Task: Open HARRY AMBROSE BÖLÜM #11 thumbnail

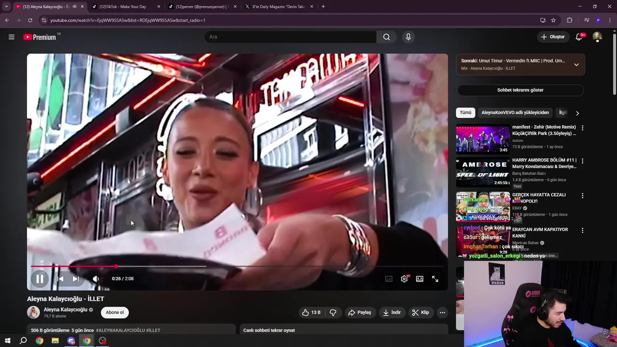Action: [483, 172]
